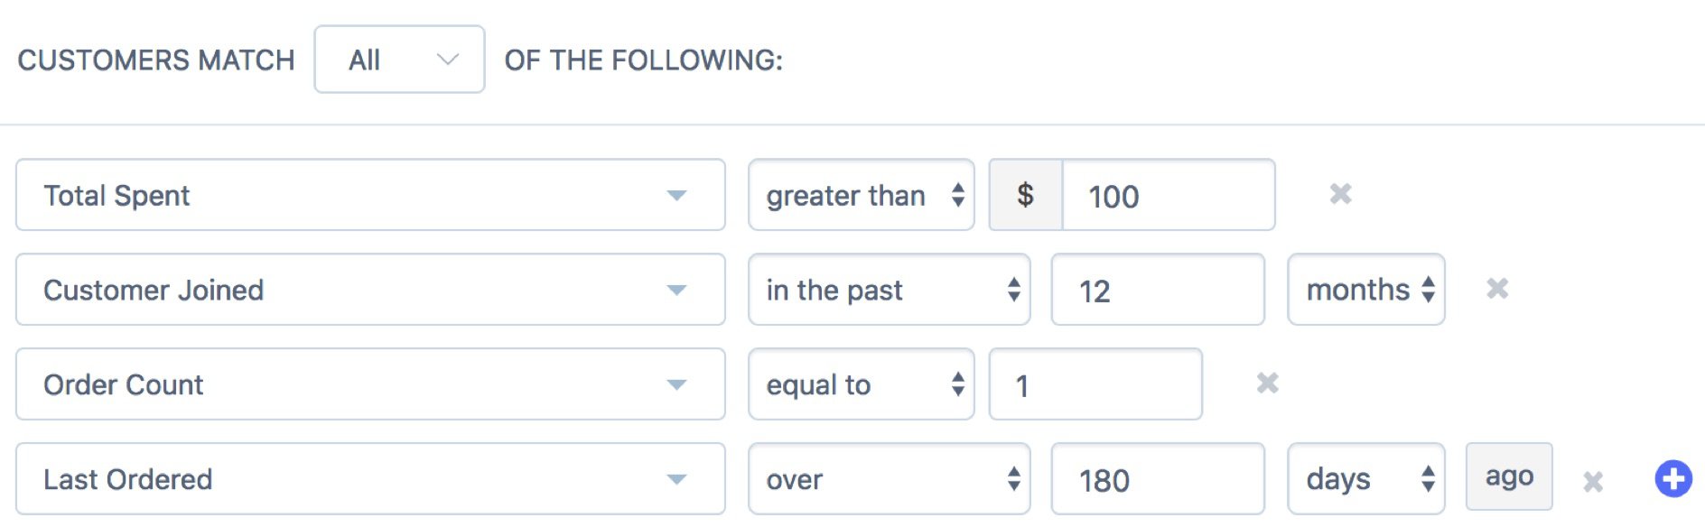Image resolution: width=1705 pixels, height=527 pixels.
Task: Delete the Last Ordered condition
Action: [1593, 482]
